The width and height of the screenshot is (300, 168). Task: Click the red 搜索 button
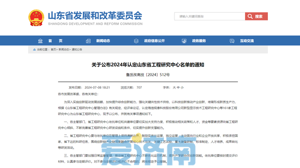coord(256,16)
